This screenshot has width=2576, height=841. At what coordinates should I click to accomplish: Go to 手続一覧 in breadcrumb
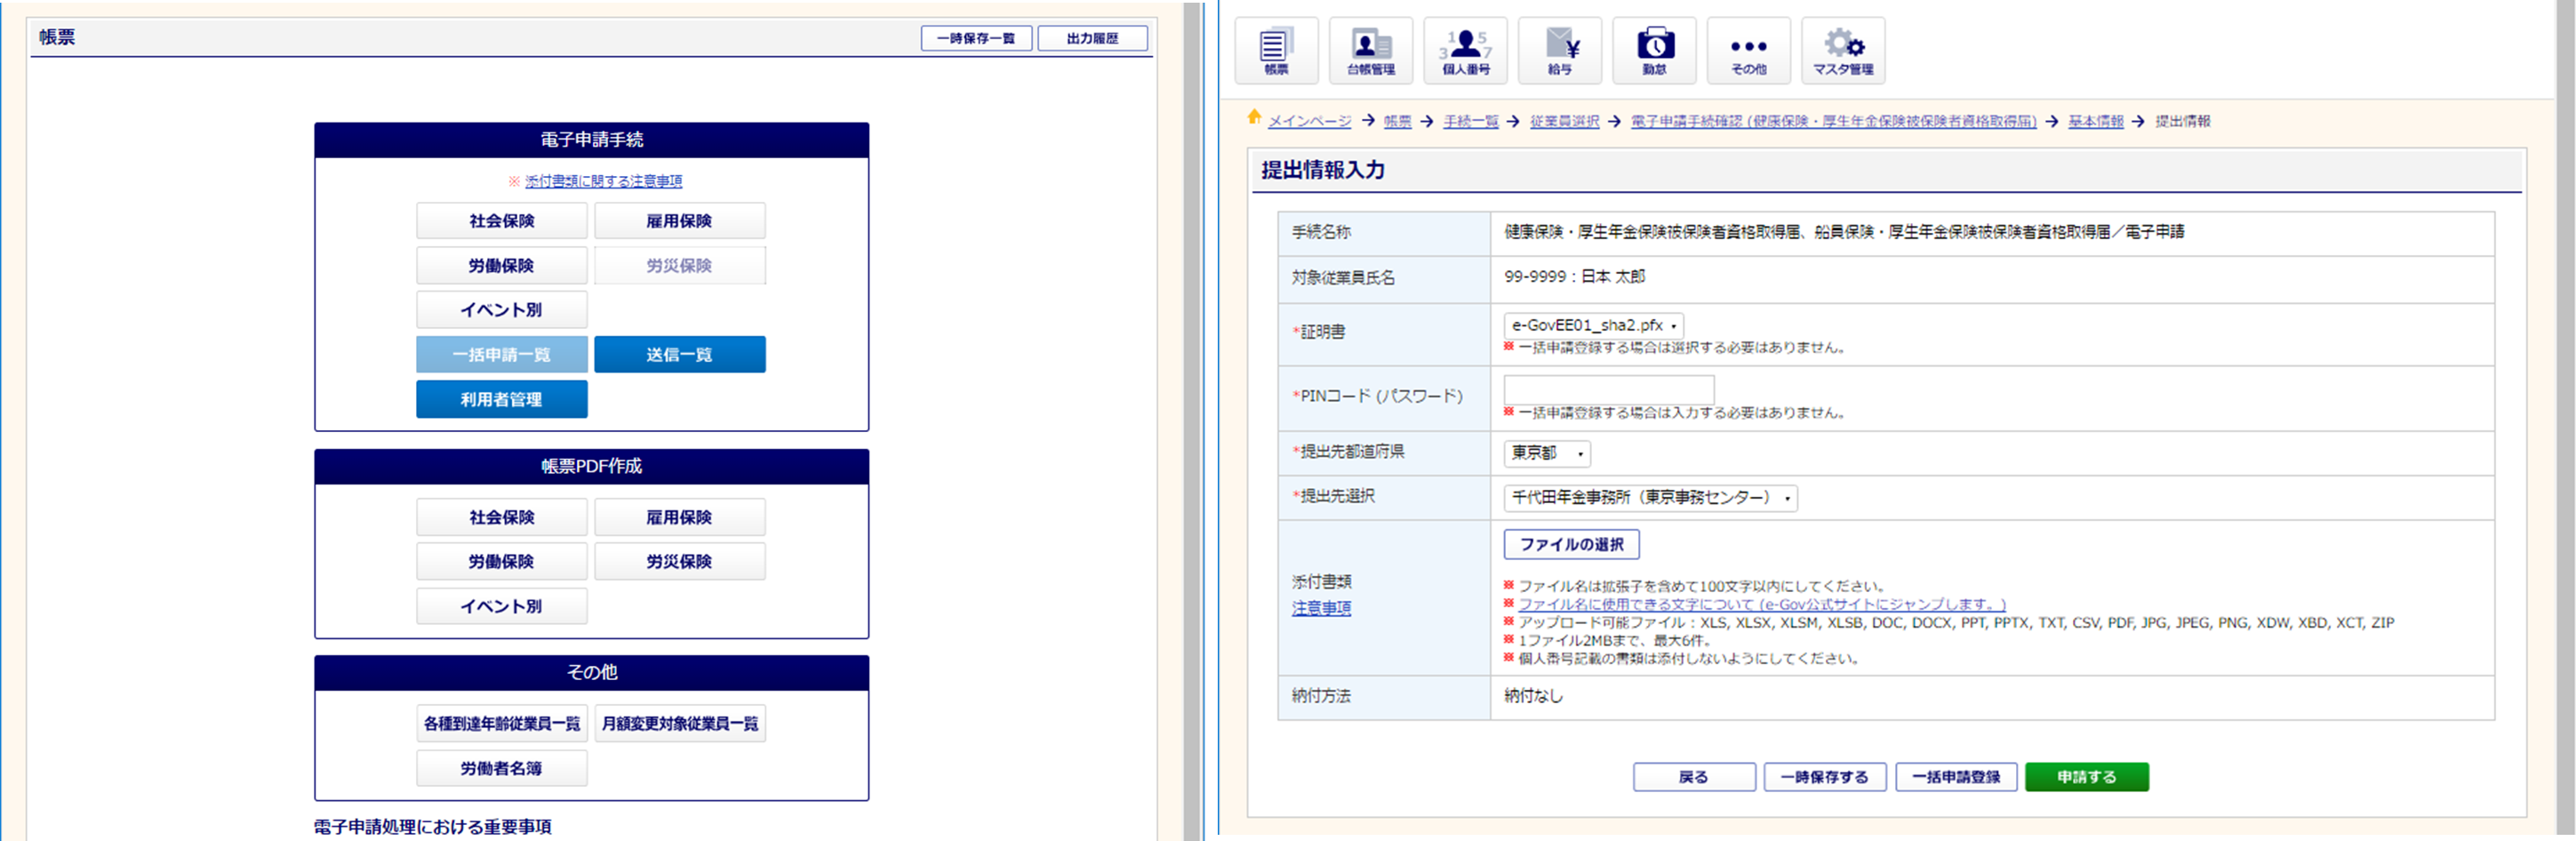[x=1470, y=121]
